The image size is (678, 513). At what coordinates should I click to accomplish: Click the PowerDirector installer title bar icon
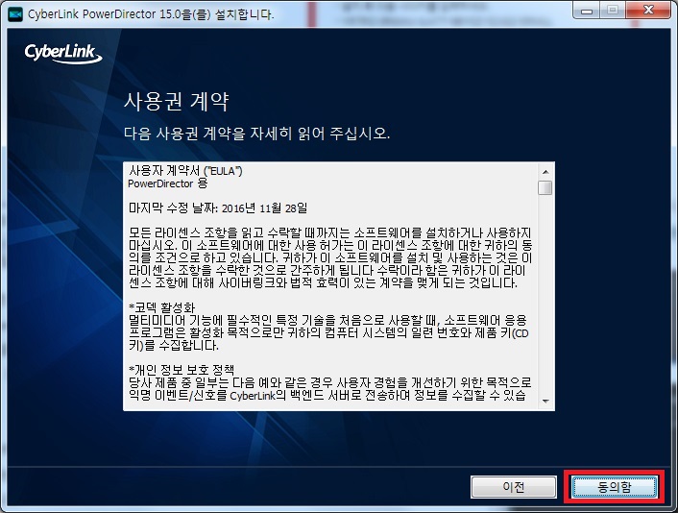pyautogui.click(x=15, y=14)
